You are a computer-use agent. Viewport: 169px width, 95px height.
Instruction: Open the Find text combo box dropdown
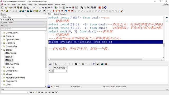(x=28, y=92)
